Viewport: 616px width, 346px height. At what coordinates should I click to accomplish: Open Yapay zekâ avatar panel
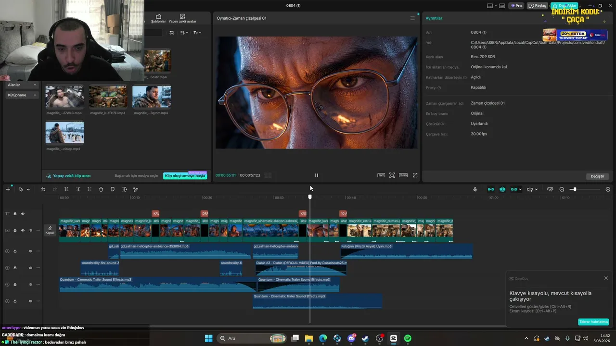(x=182, y=19)
